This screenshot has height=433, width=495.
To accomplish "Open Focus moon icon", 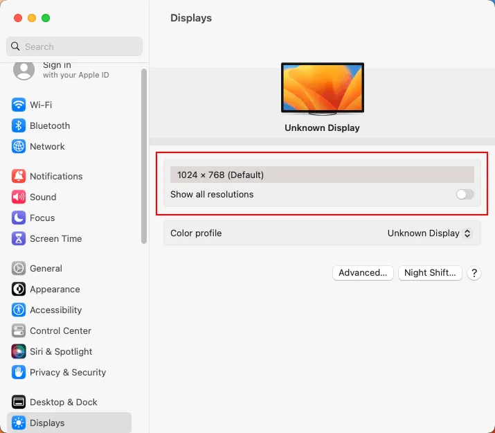I will (x=19, y=218).
